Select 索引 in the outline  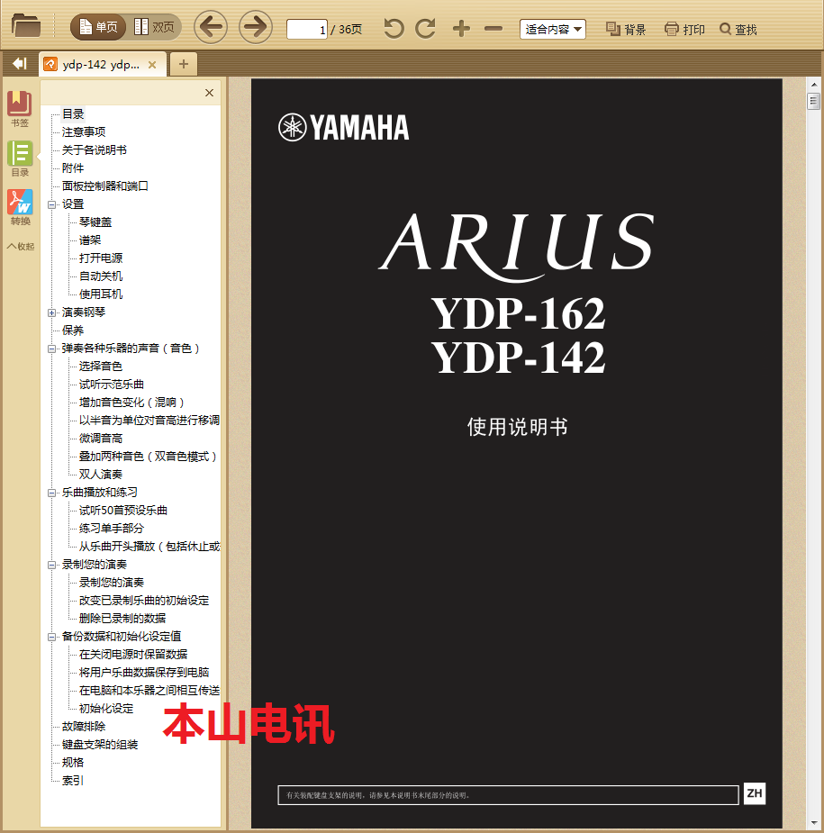click(x=73, y=781)
